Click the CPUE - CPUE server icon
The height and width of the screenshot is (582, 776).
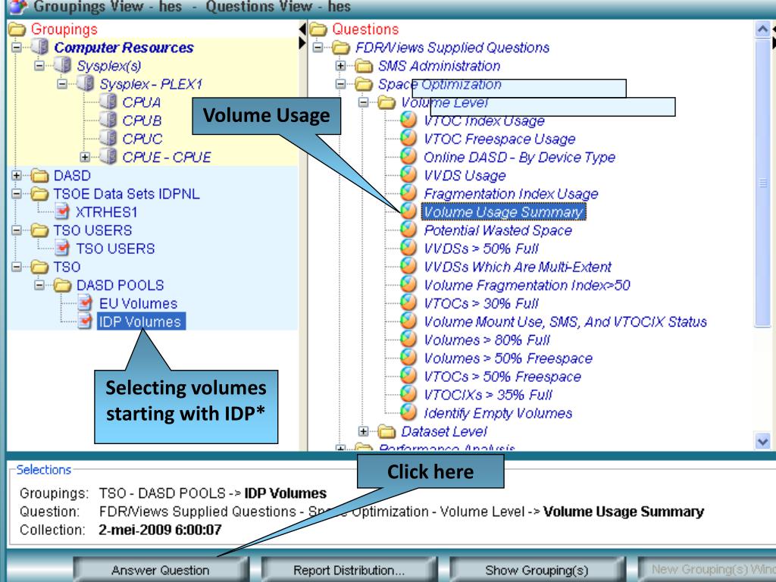coord(108,156)
